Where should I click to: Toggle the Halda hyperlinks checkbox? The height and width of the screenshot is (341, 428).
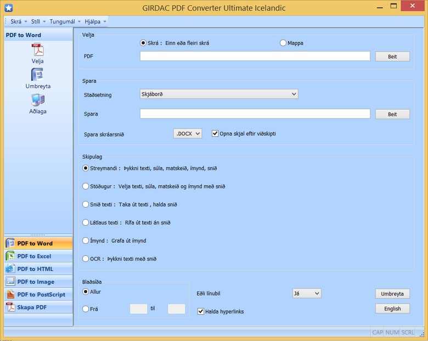click(201, 311)
